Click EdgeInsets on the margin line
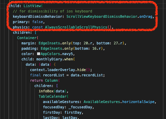Image resolution: width=166 pixels, height=119 pixels. (x=49, y=43)
